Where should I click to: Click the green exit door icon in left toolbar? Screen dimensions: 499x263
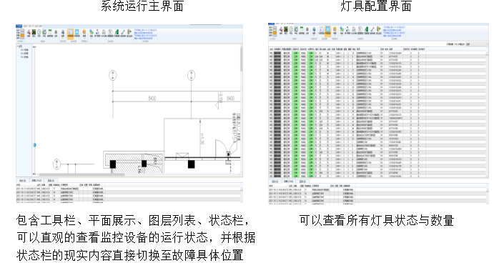pos(129,31)
